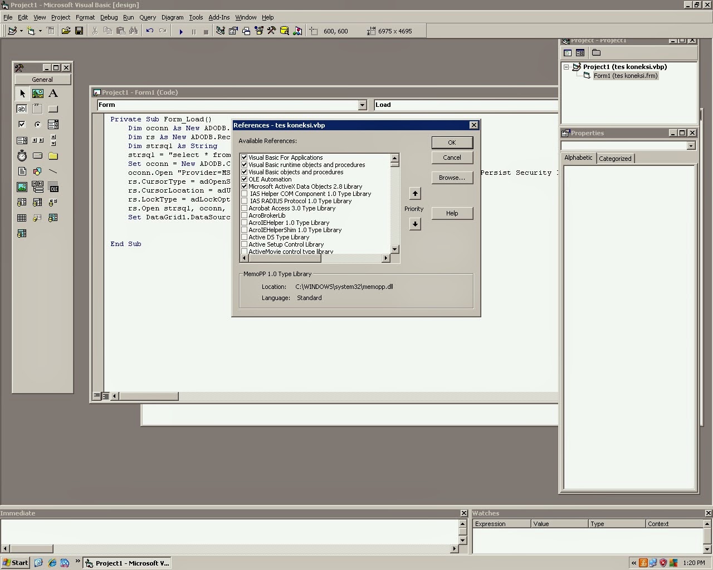Open the Load procedure combo box

466,105
